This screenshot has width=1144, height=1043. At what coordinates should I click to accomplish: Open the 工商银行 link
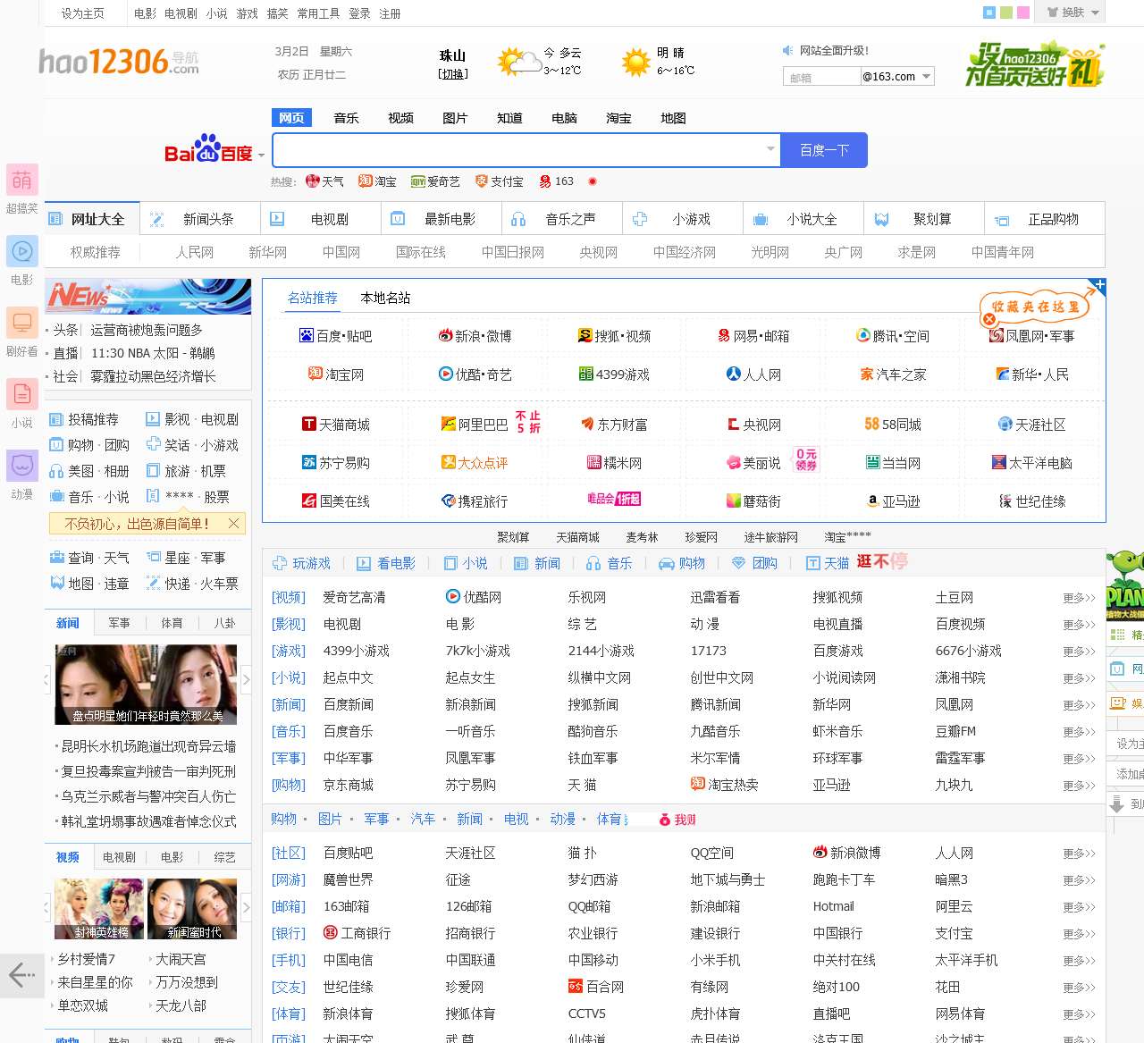[357, 933]
